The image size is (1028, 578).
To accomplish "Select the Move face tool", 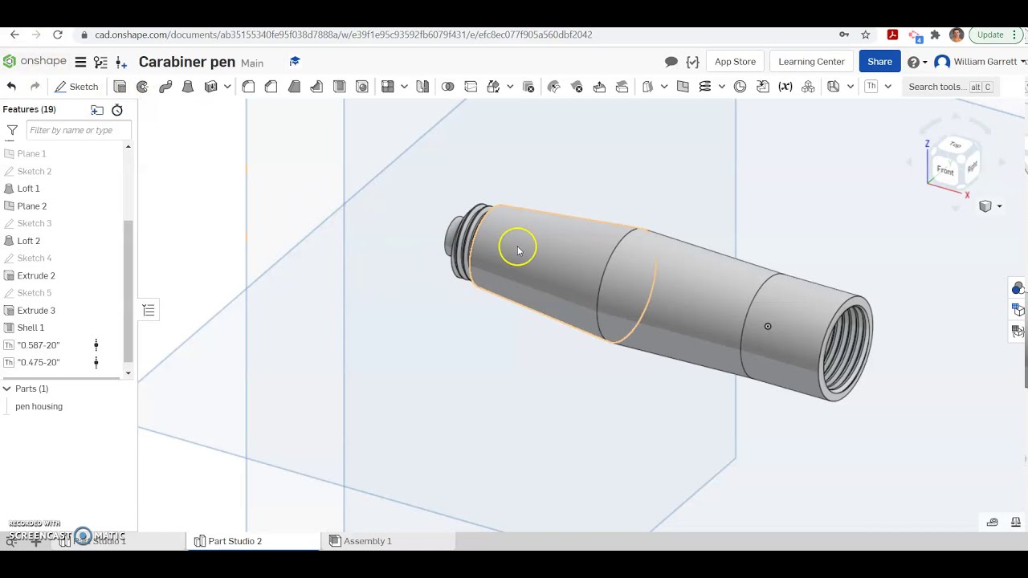I will click(x=599, y=87).
